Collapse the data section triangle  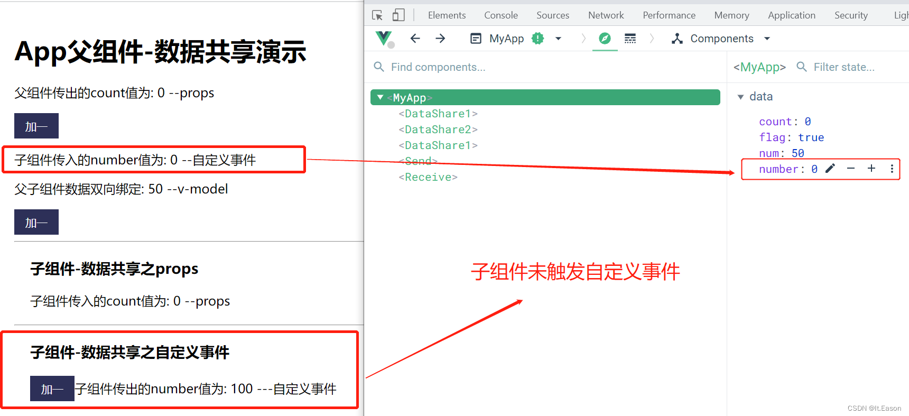(x=740, y=97)
